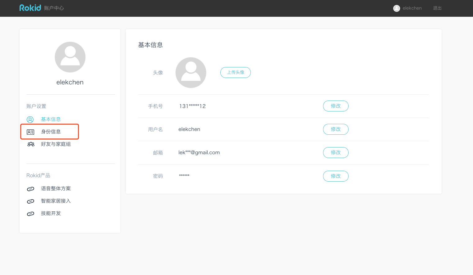Click 邮箱 field label
The width and height of the screenshot is (473, 275).
pyautogui.click(x=158, y=153)
